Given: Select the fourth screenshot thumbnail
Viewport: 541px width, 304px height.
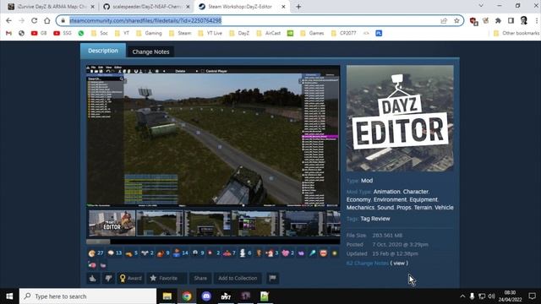Looking at the screenshot, I should tap(255, 223).
